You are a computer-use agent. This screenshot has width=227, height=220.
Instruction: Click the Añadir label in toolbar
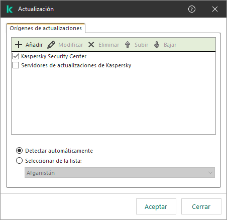(34, 45)
